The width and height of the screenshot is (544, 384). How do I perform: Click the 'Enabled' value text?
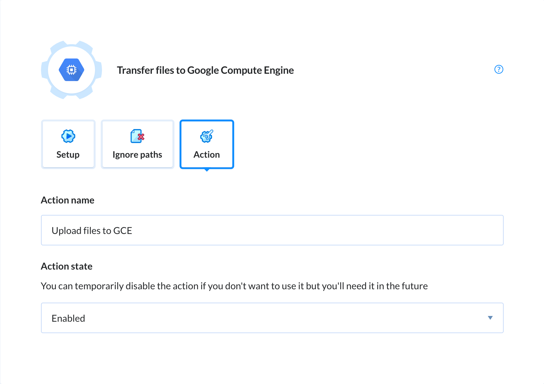tap(68, 319)
